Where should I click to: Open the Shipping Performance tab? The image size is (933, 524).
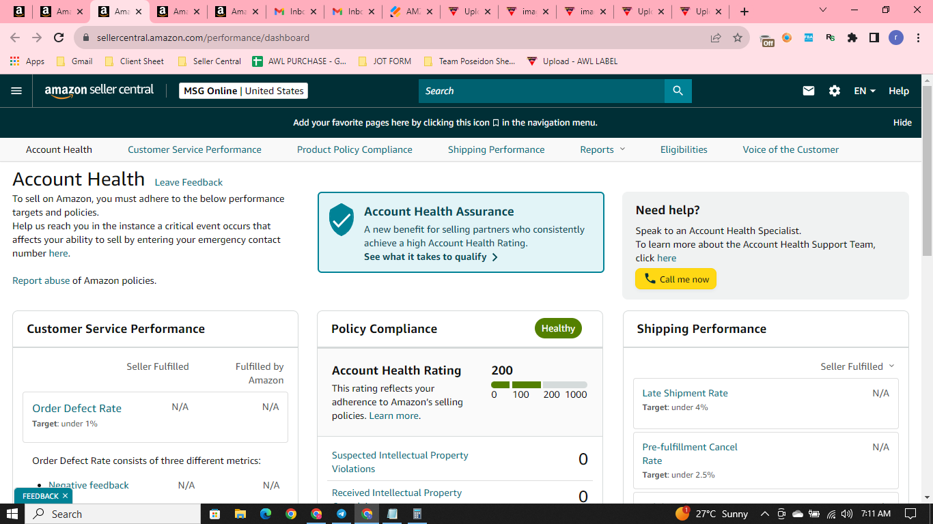[497, 149]
